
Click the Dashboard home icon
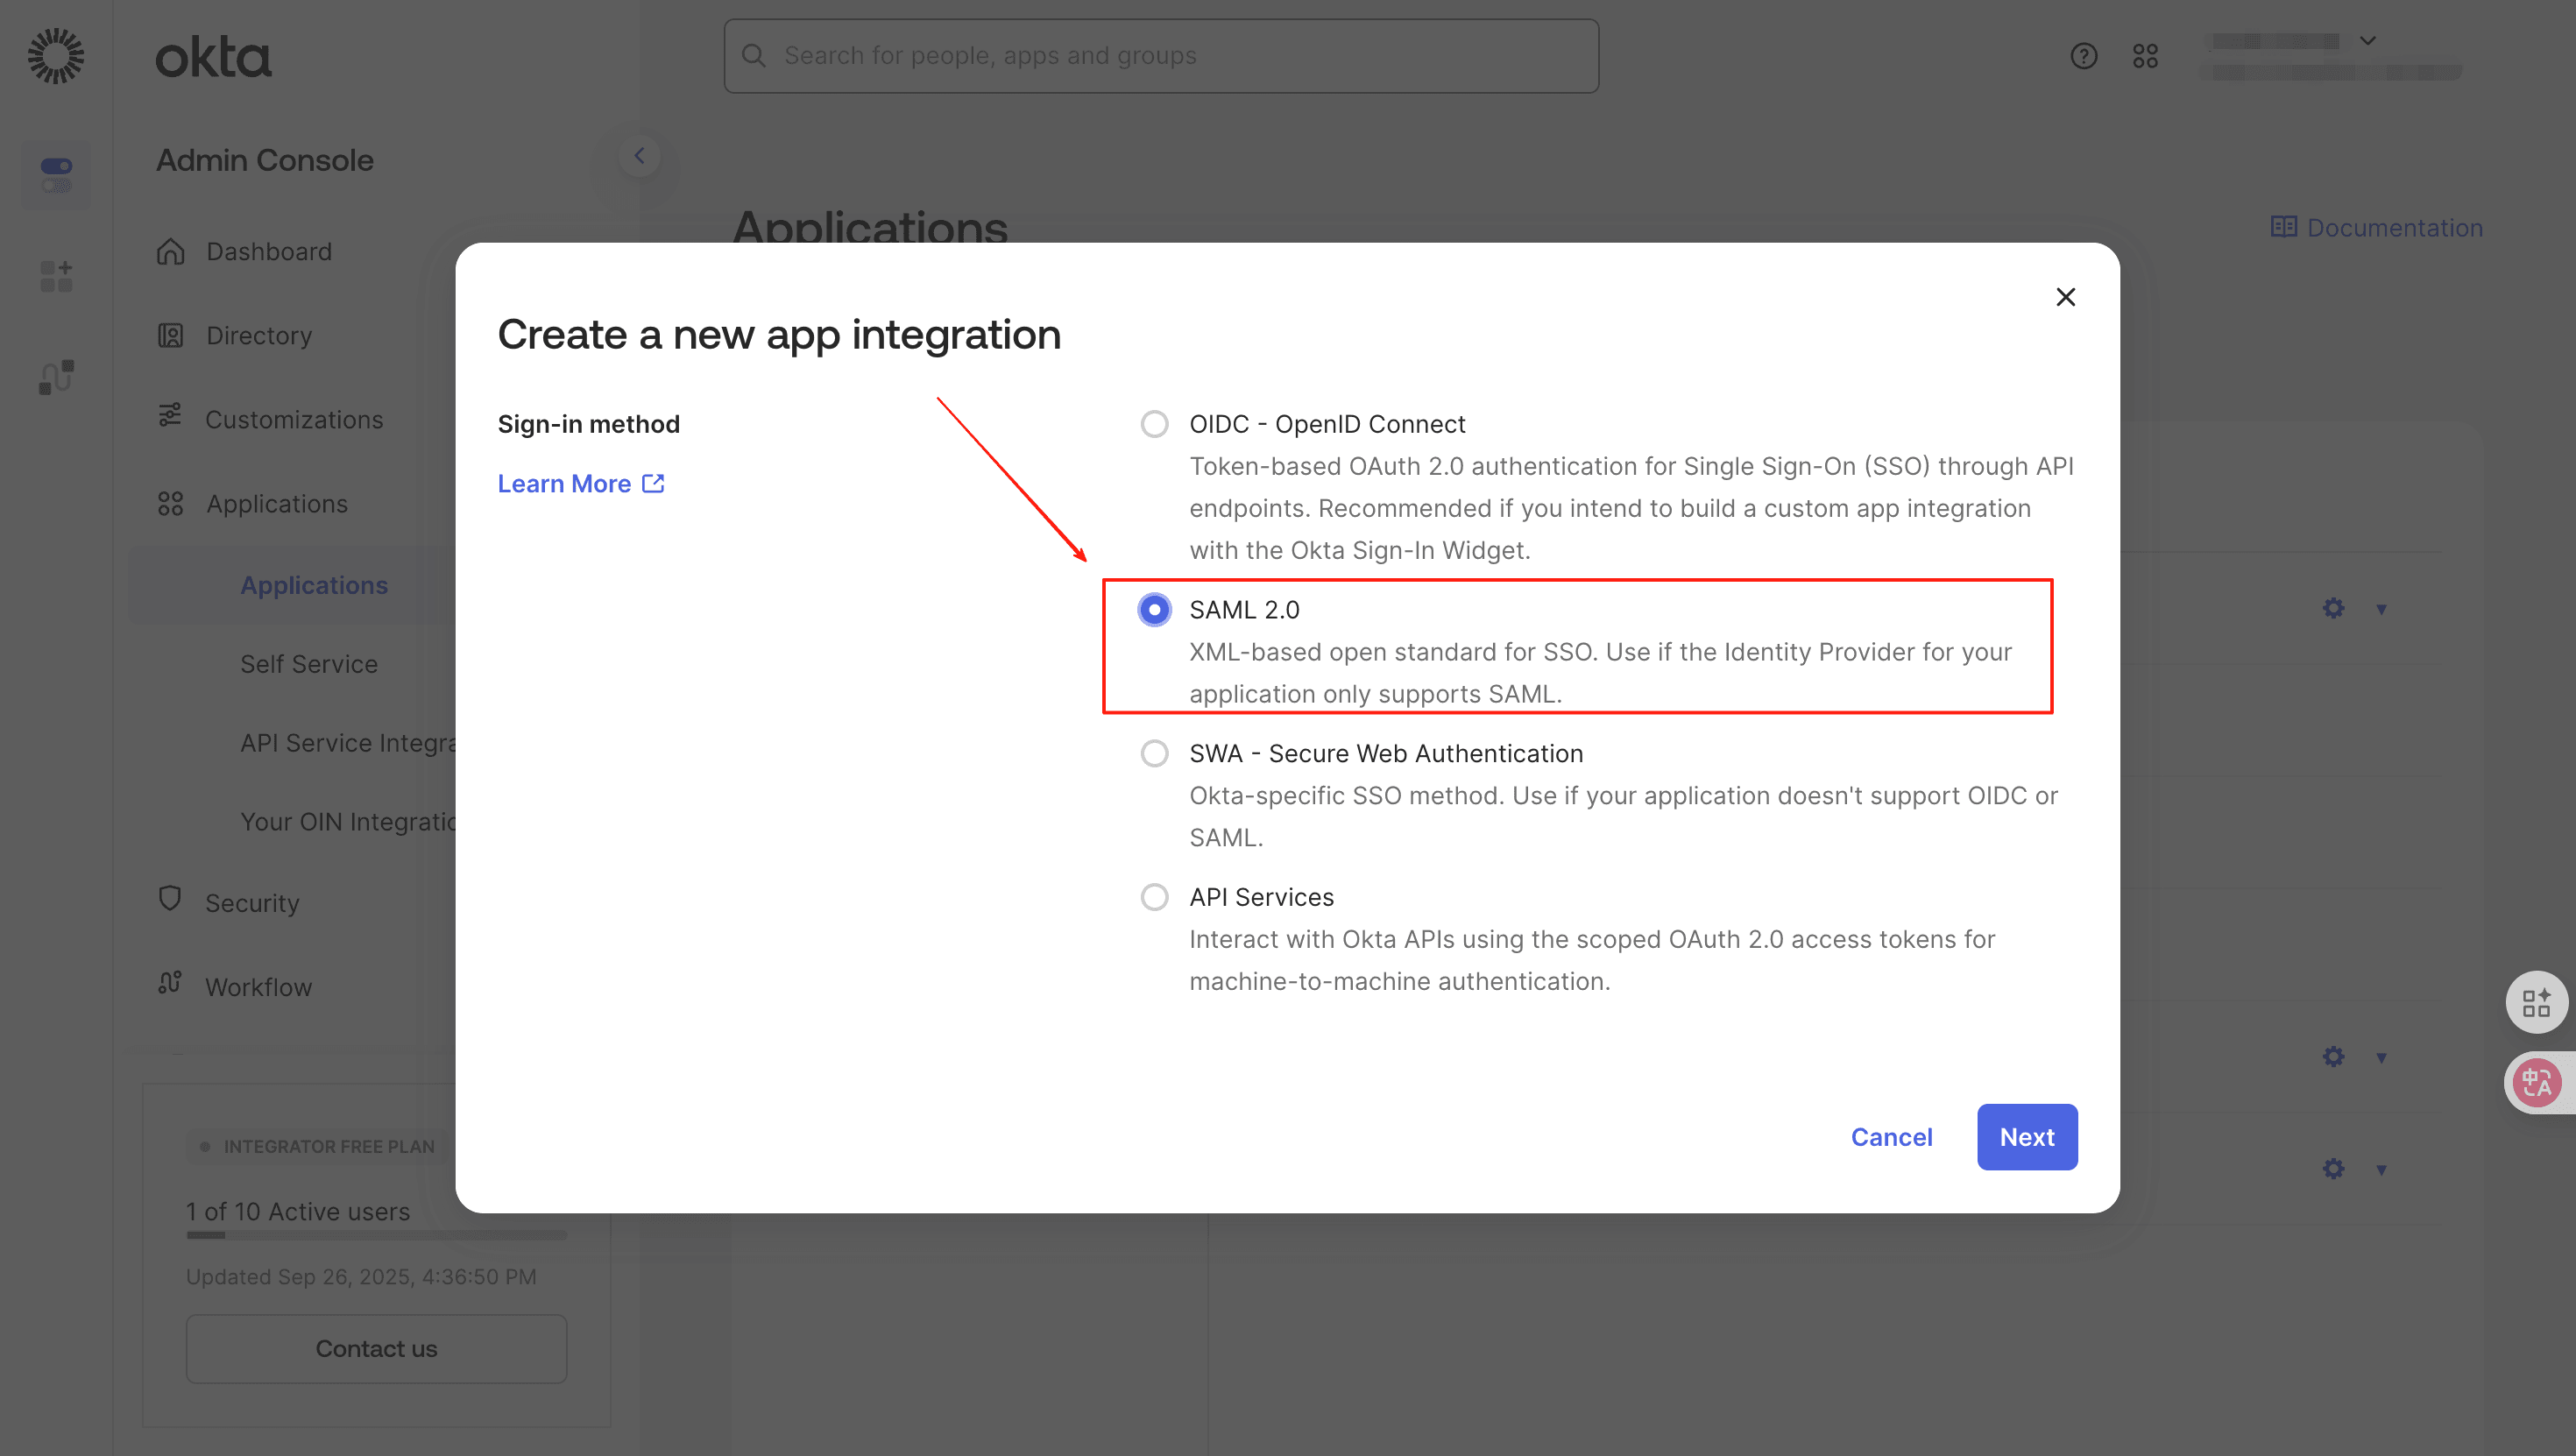[x=170, y=251]
